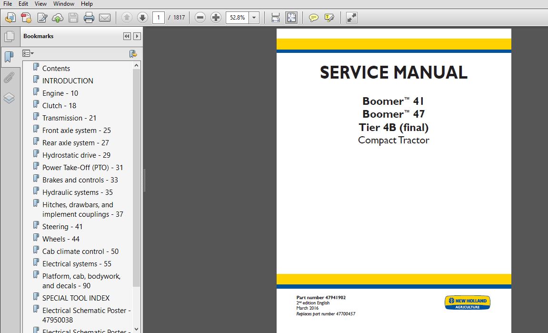Screen dimensions: 548x333
Task: Open the Wheels - 44 bookmark
Action: tap(61, 239)
